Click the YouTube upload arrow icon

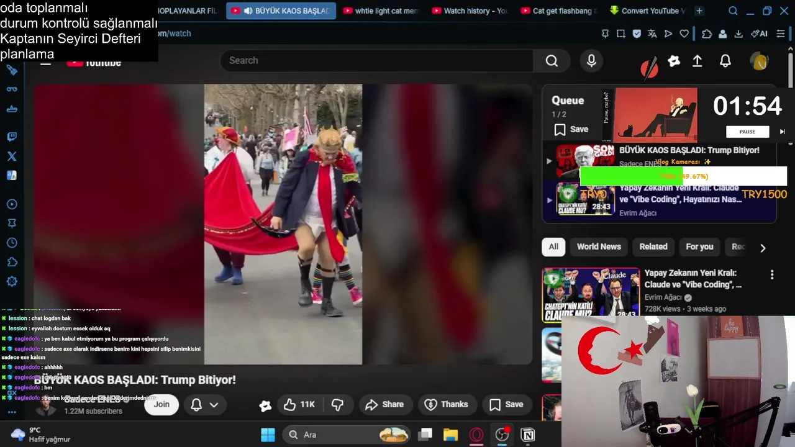(697, 61)
